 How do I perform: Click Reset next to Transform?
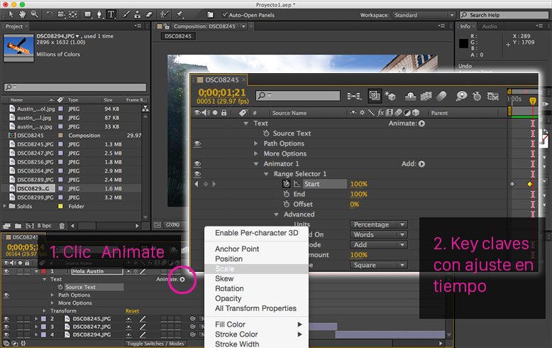133,310
